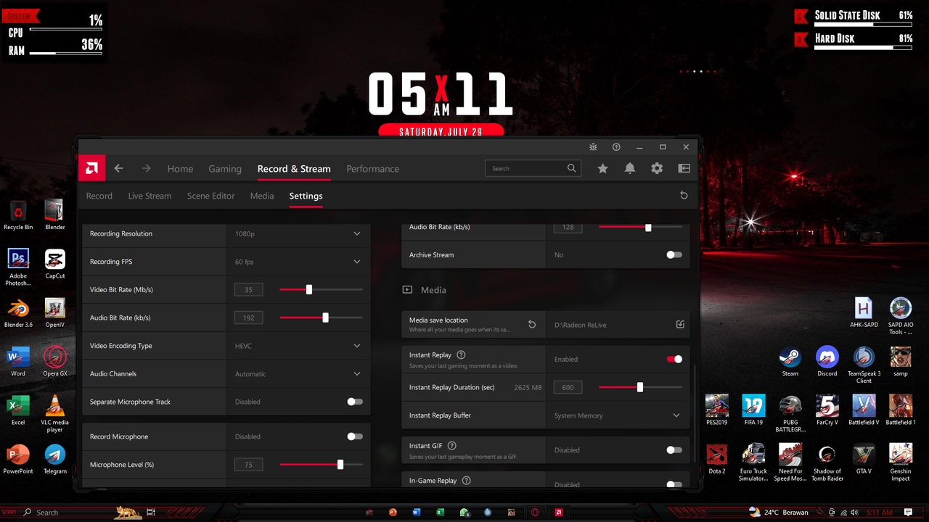This screenshot has width=929, height=522.
Task: Open the help question mark icon
Action: coord(616,147)
